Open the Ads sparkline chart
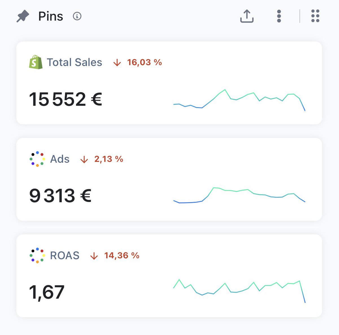This screenshot has width=339, height=335. [x=239, y=195]
